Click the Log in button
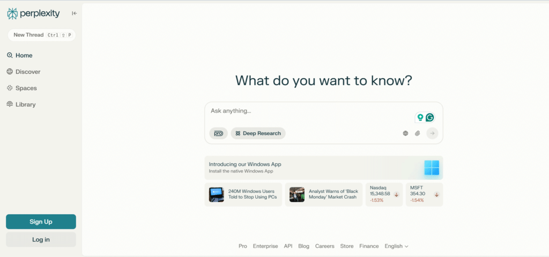 click(41, 239)
